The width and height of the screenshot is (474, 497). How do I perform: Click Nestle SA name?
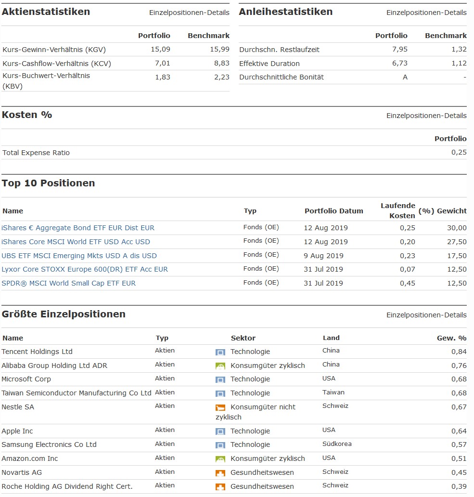(x=18, y=407)
